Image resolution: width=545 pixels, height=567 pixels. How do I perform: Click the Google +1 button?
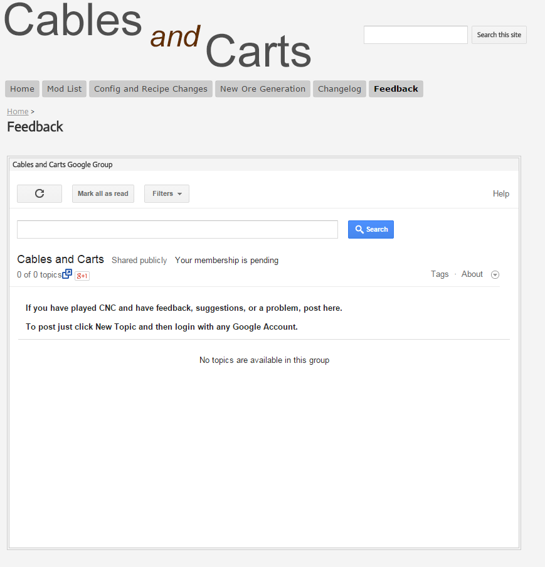click(x=82, y=276)
